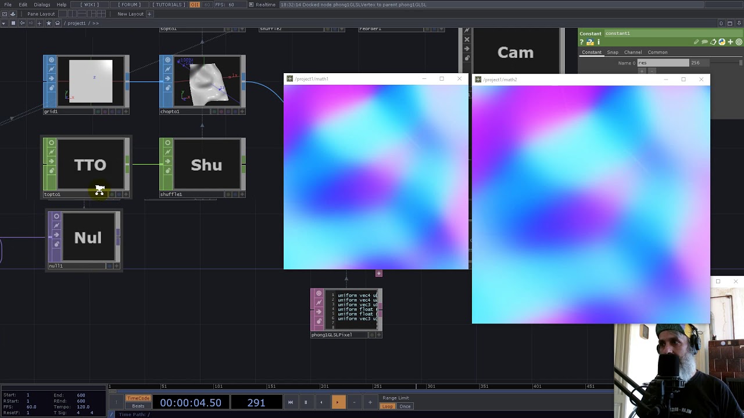Toggle viewer active icon on topto1 node
Screen dimensions: 744x418
(51, 143)
